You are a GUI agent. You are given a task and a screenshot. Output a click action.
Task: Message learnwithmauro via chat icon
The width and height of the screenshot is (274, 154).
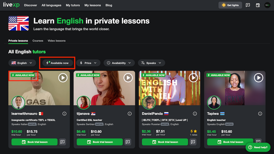click(x=62, y=142)
